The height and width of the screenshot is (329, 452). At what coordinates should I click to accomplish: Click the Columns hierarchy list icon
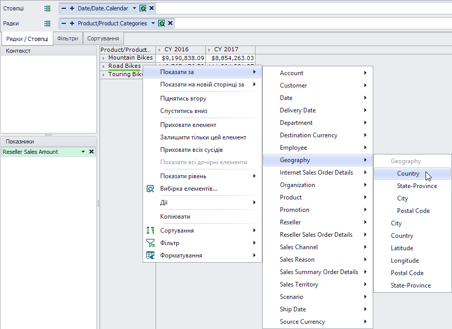tap(47, 9)
